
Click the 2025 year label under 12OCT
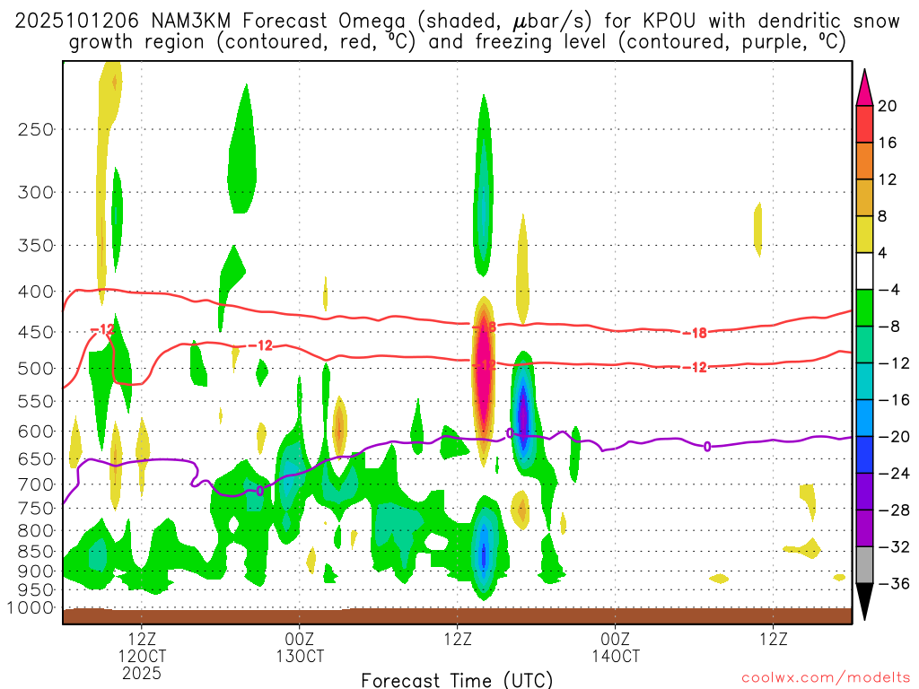point(142,673)
